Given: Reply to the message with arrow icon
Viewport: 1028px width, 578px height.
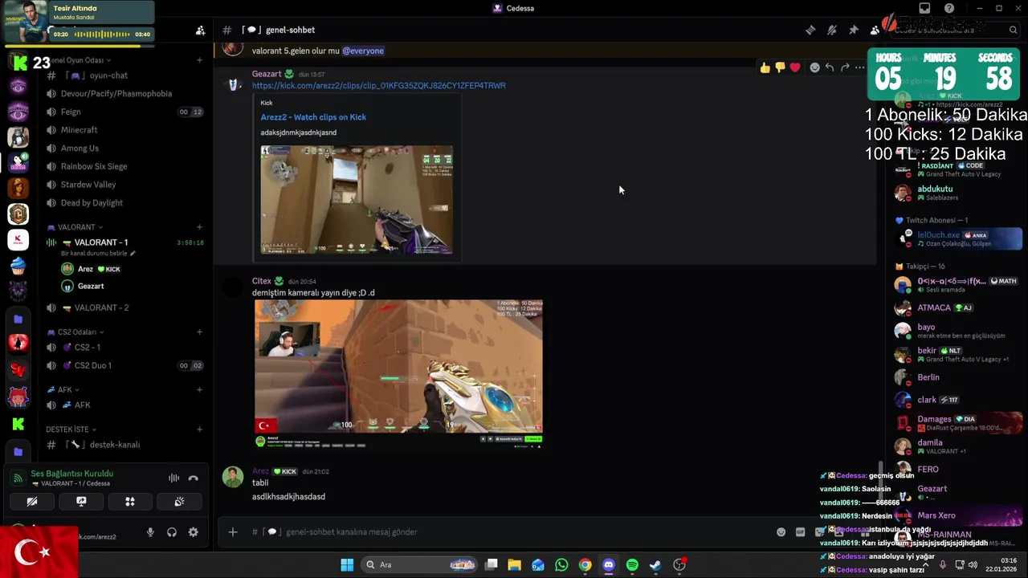Looking at the screenshot, I should (830, 67).
